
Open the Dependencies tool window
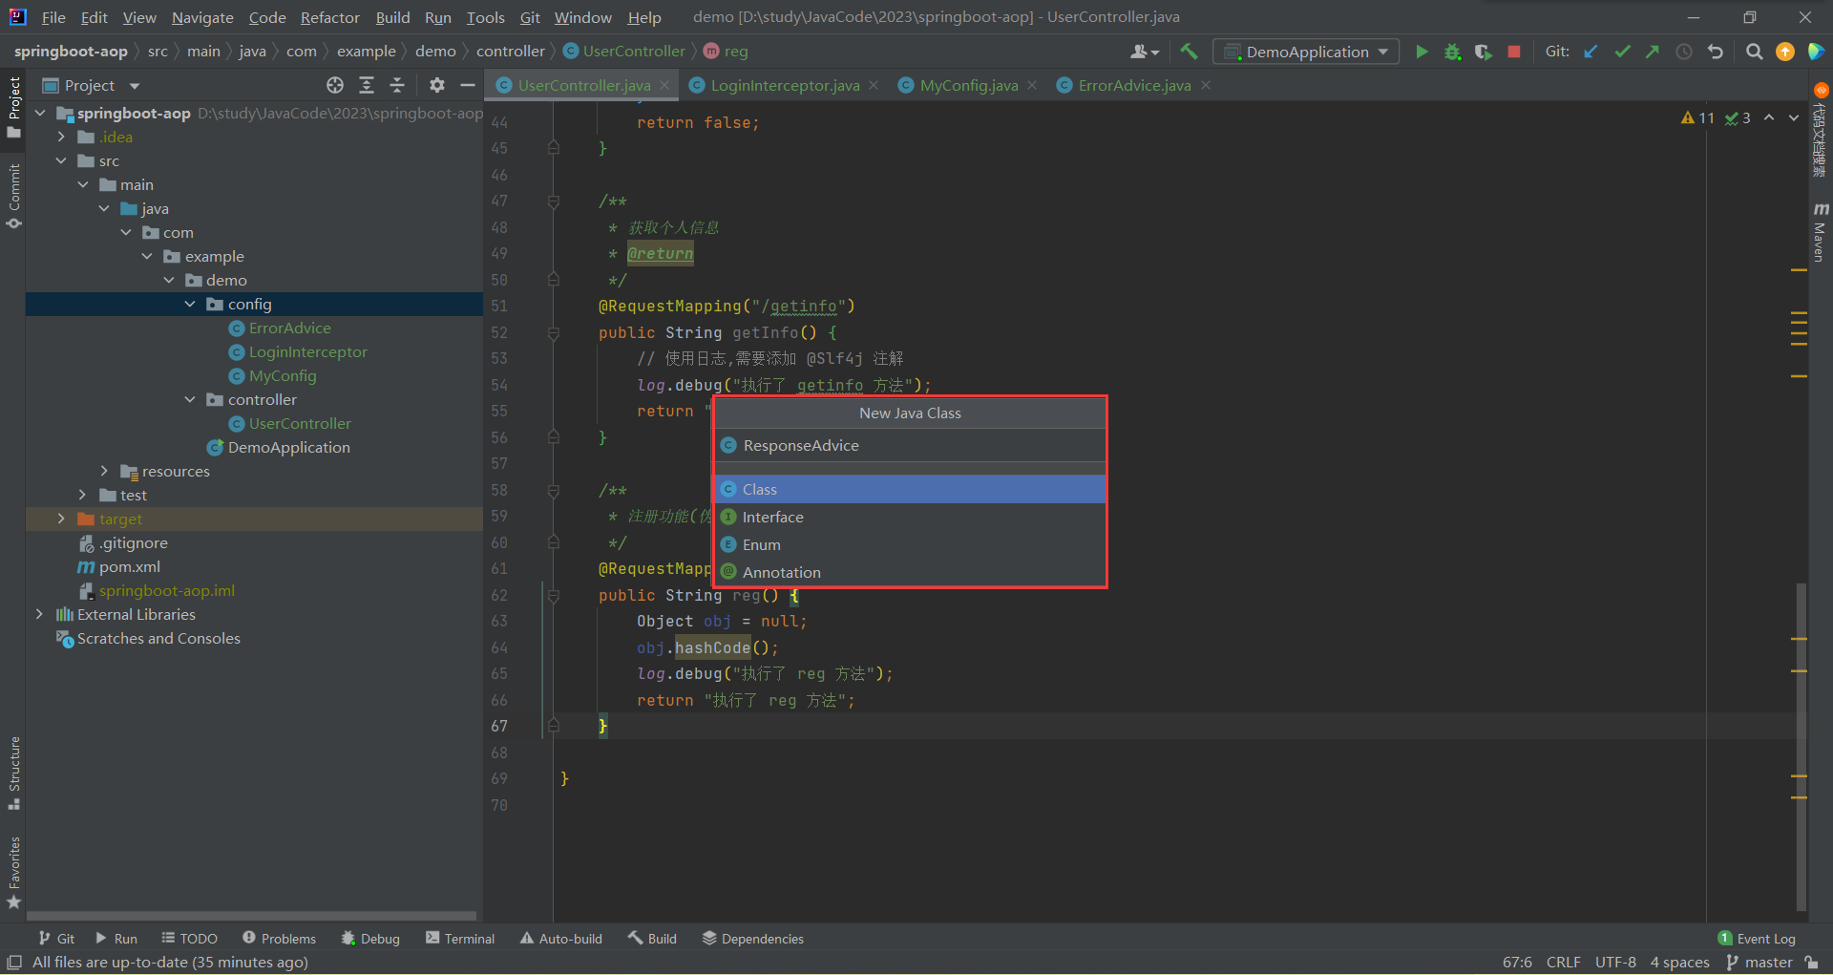753,939
